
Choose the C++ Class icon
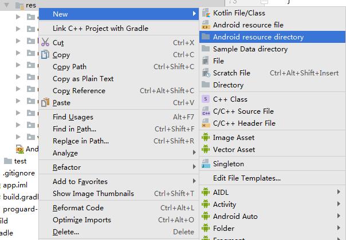(206, 99)
